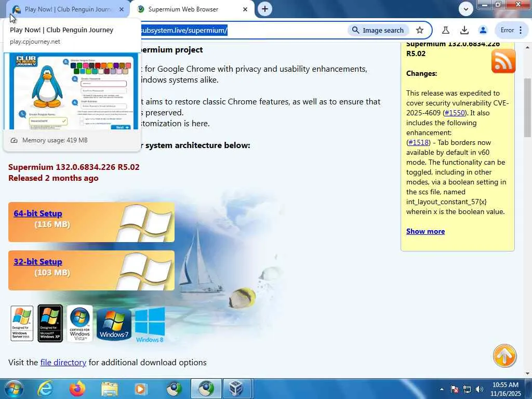The image size is (532, 399).
Task: Open the Downloads icon in toolbar
Action: coord(464,30)
